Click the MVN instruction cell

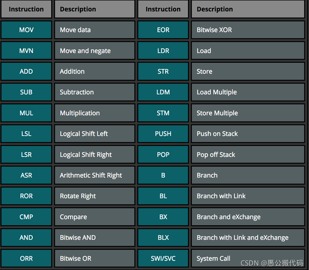26,51
